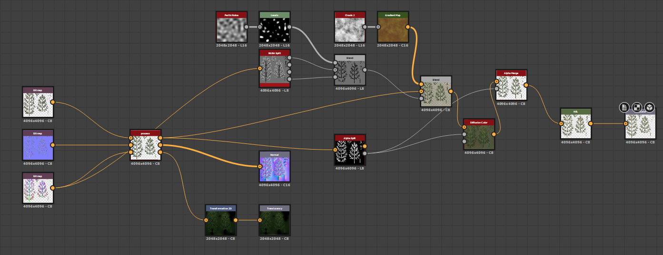The image size is (663, 255).
Task: Click the Levels node input connector
Action: tap(260, 27)
